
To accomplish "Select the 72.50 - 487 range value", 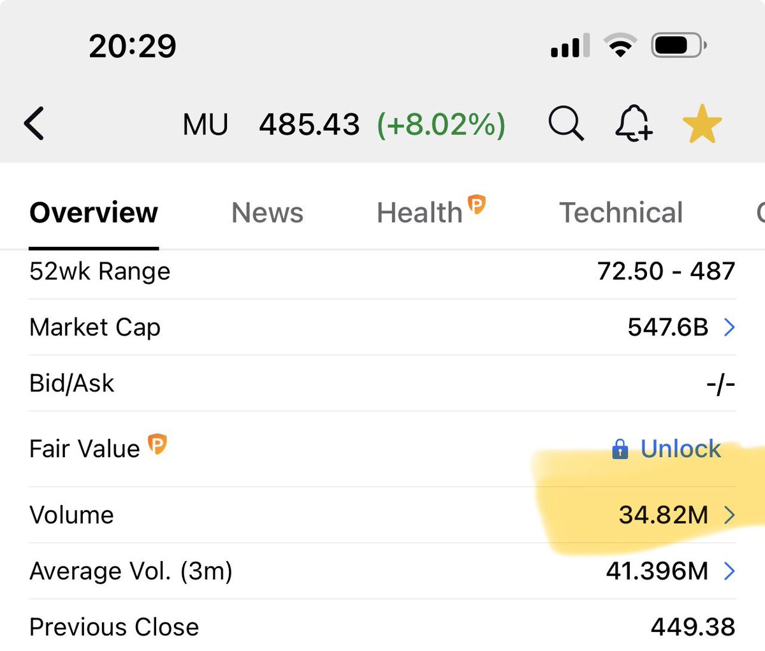I will click(x=666, y=271).
